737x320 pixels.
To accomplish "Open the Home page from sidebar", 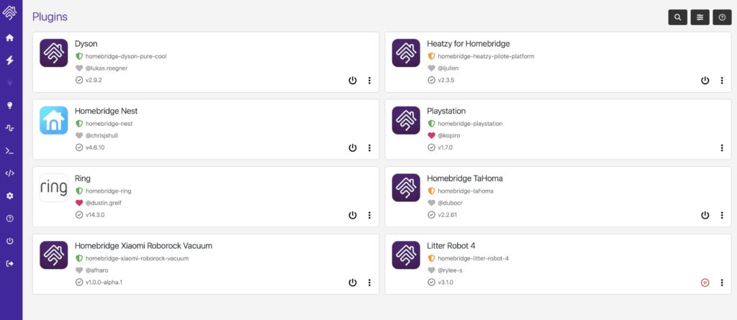I will click(x=9, y=38).
